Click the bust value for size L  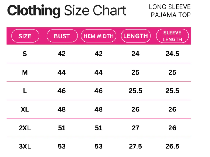(x=62, y=91)
